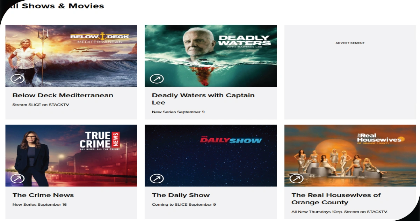The image size is (420, 221).
Task: Click Coming to SLICE September 9 caption
Action: [x=184, y=204]
